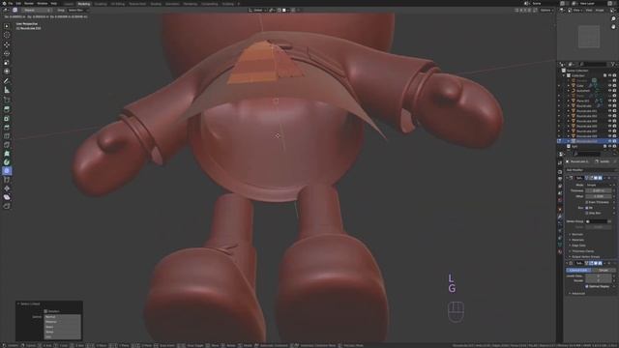The image size is (619, 348).
Task: Click the Levels Viewport value field
Action: point(599,275)
